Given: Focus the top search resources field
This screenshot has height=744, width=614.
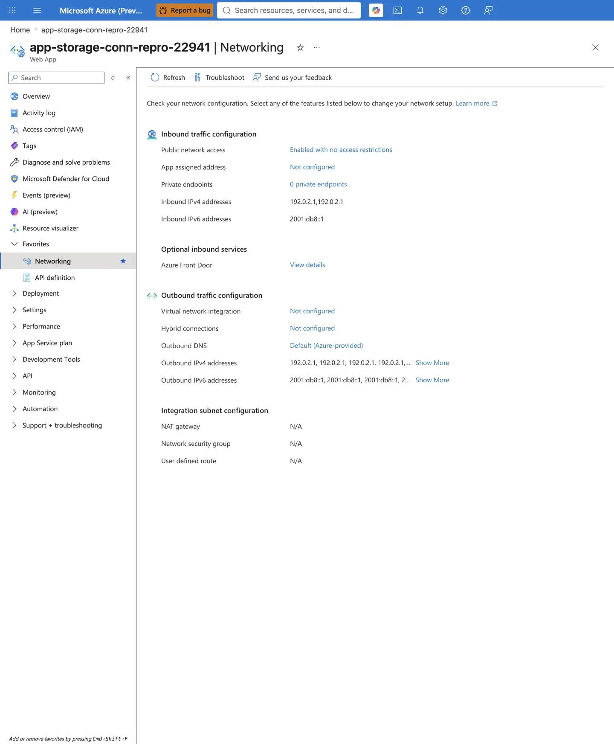Looking at the screenshot, I should (x=289, y=10).
